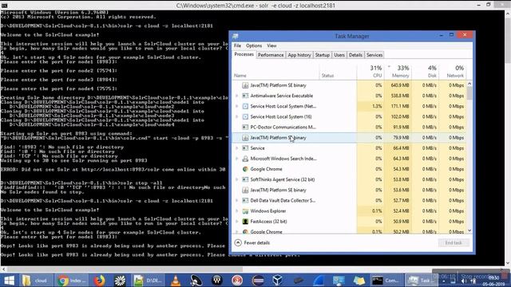
Task: Sort processes by the Disk column
Action: click(425, 72)
